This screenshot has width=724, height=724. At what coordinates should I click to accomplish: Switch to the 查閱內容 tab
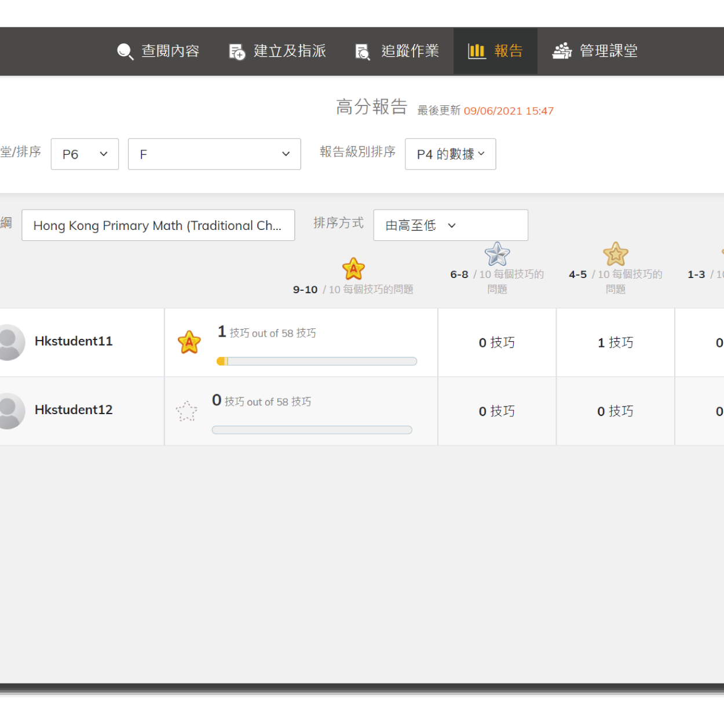tap(170, 51)
